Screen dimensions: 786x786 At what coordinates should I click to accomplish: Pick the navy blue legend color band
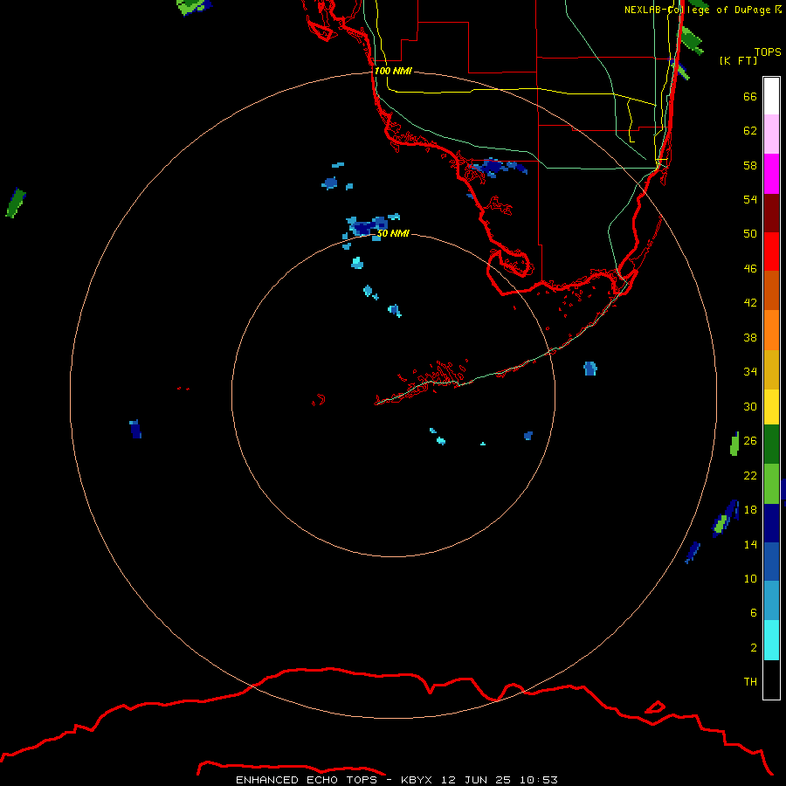pyautogui.click(x=771, y=523)
